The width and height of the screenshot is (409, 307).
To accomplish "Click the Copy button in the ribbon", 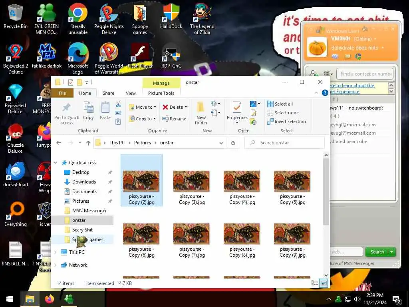I will click(88, 111).
